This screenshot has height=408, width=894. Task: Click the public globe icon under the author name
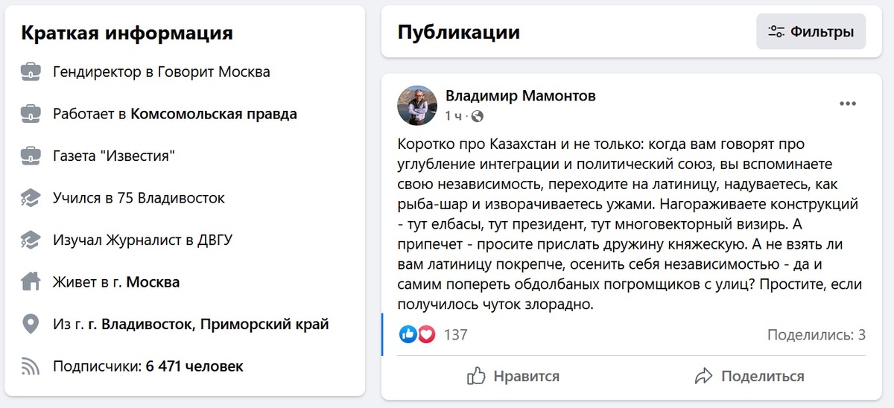click(478, 116)
